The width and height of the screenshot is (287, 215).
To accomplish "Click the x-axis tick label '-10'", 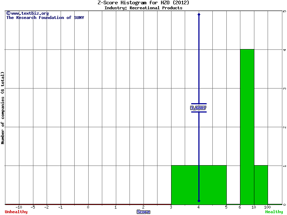I will tap(19, 207).
